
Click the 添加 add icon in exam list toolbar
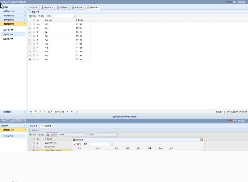click(x=30, y=135)
